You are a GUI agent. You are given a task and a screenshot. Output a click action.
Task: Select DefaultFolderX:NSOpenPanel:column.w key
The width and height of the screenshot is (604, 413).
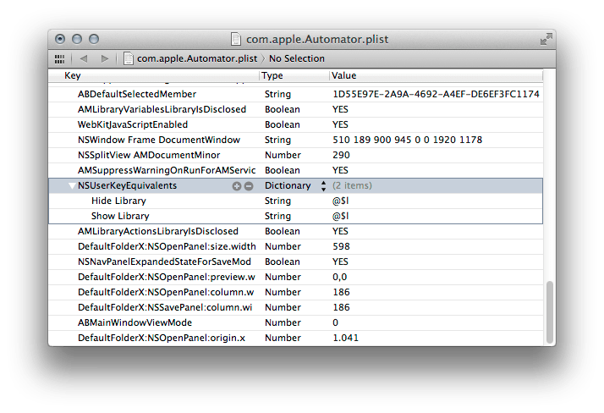click(166, 292)
